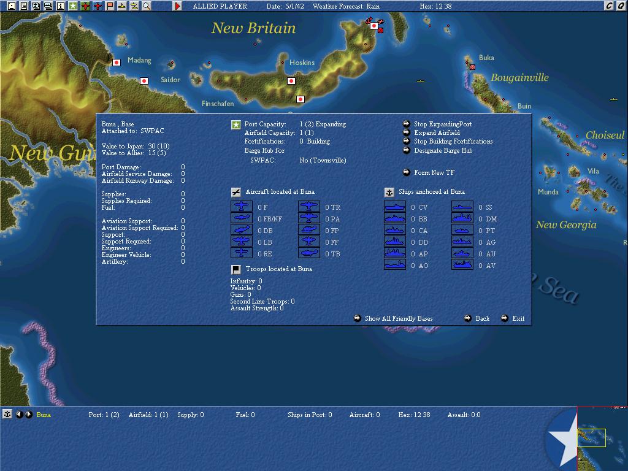Select the green star icon in top toolbar

click(x=73, y=6)
